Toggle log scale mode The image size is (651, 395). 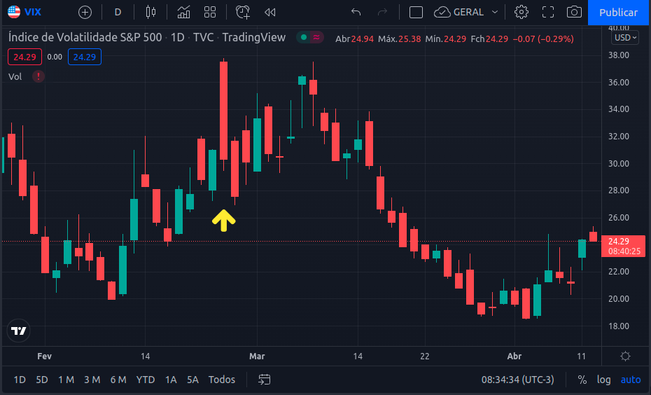(603, 380)
